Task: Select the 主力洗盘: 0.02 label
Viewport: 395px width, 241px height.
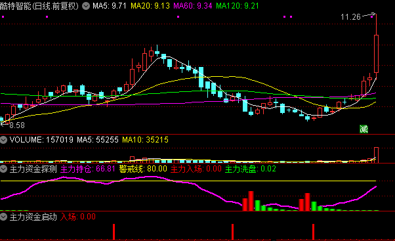Action: click(250, 169)
